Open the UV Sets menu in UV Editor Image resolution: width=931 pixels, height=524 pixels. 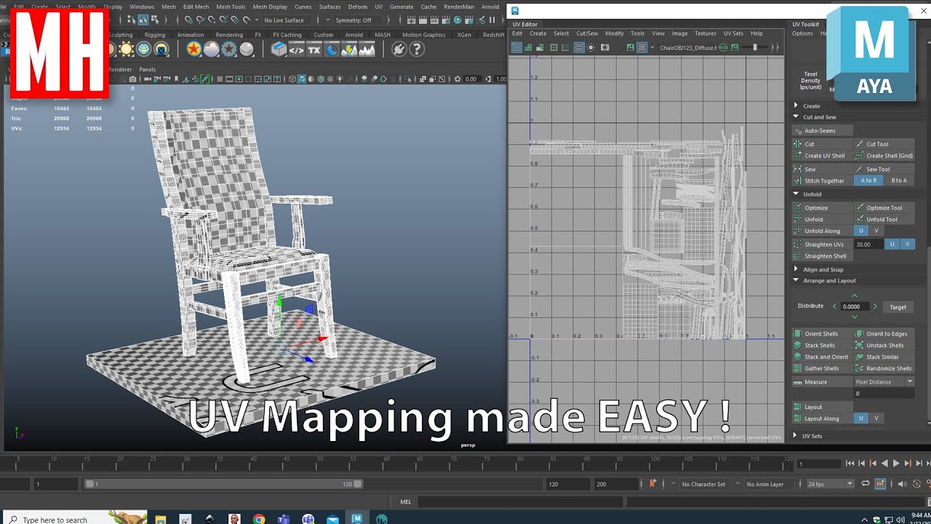(x=733, y=33)
